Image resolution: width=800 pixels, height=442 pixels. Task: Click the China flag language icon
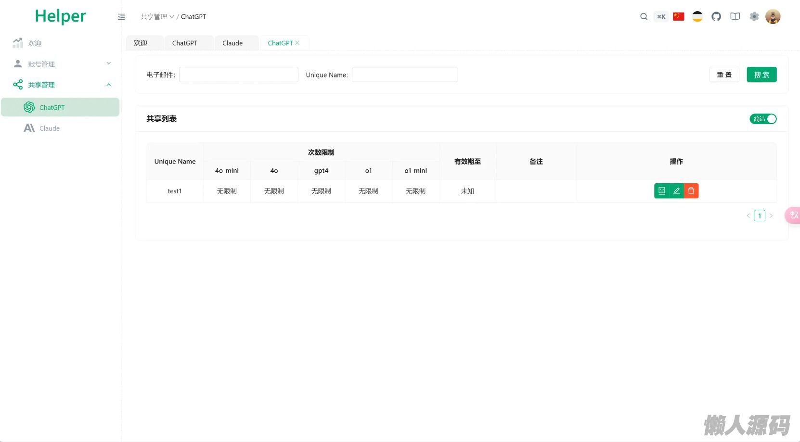click(678, 17)
